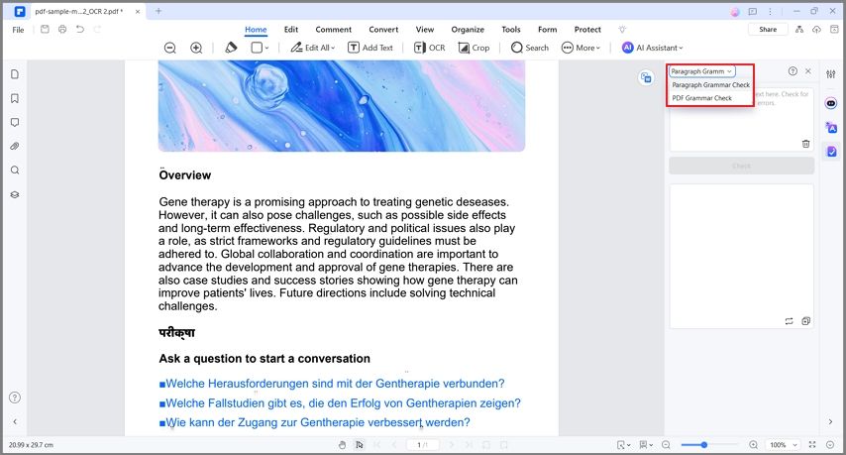Open the bookmarks panel in left sidebar
846x455 pixels.
click(x=15, y=98)
